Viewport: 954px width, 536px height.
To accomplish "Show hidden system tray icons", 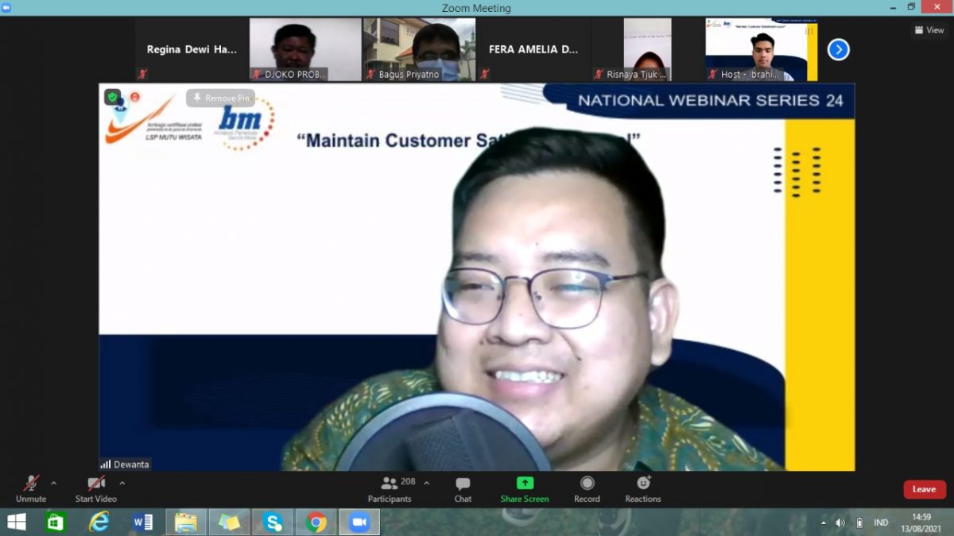I will (x=823, y=523).
